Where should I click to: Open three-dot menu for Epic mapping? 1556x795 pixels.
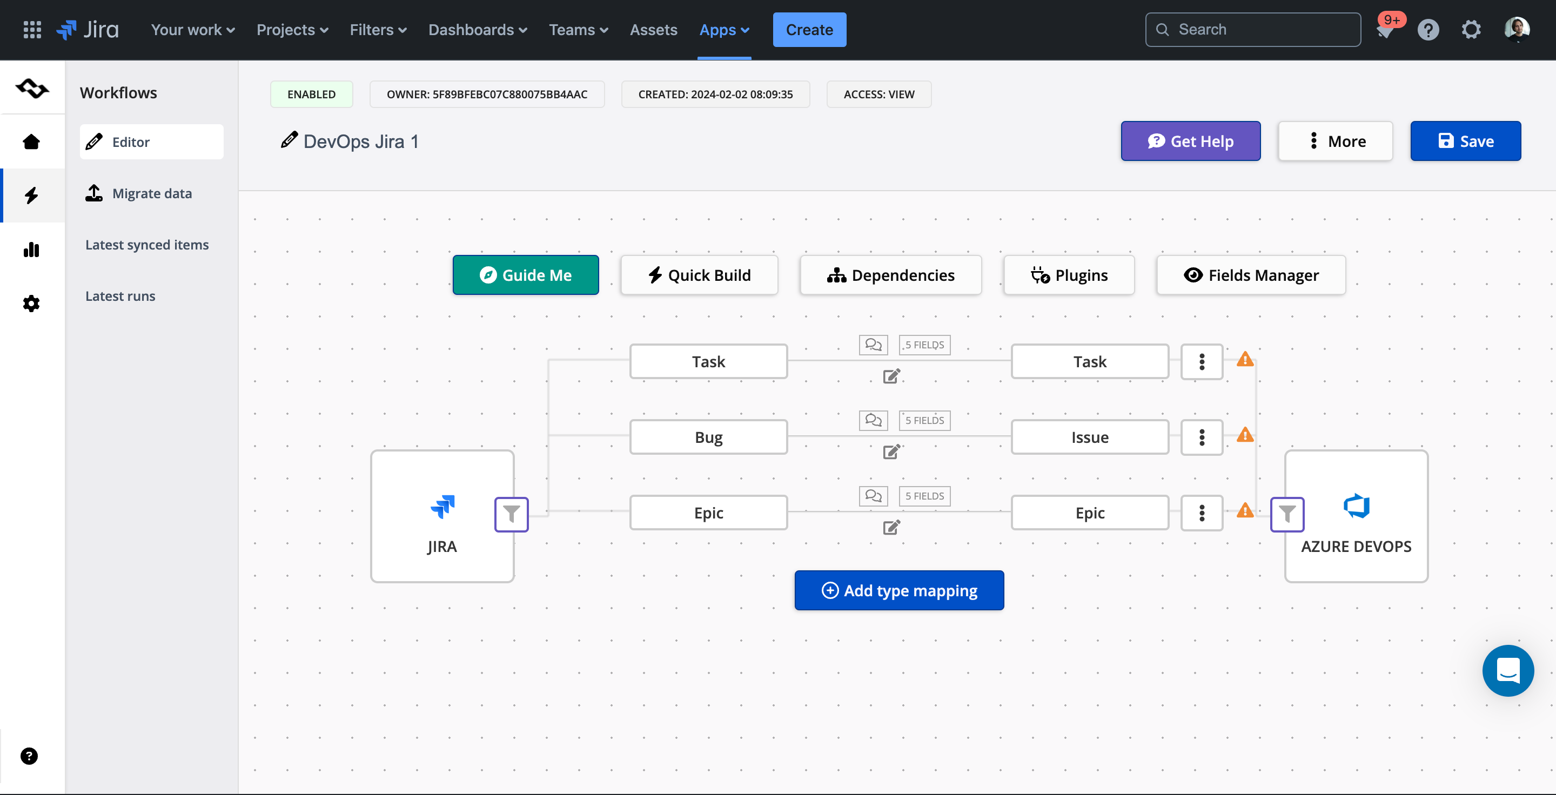point(1202,513)
